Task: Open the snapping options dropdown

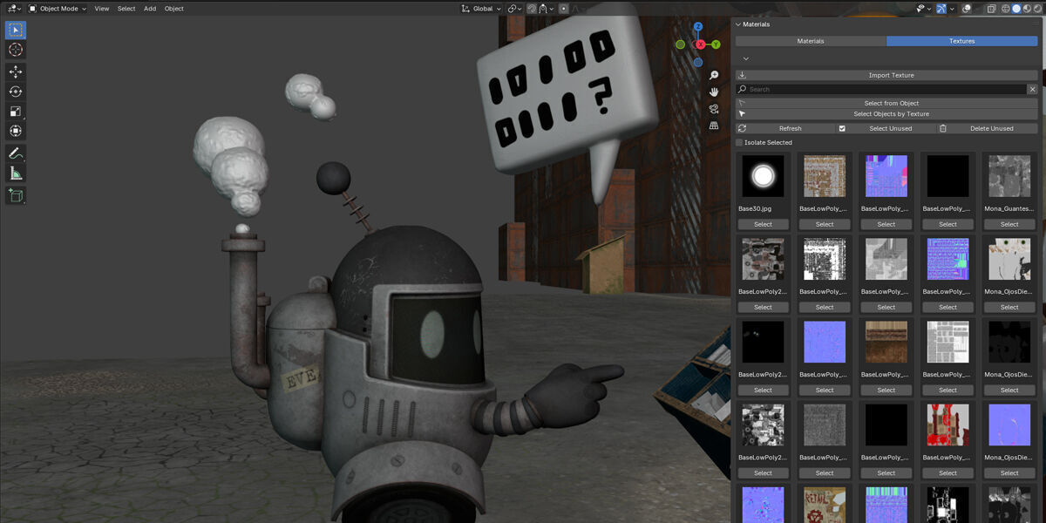Action: [x=546, y=8]
